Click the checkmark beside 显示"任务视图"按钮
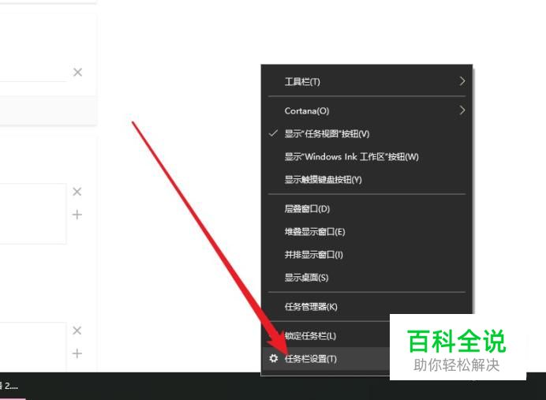The width and height of the screenshot is (546, 400). pos(274,133)
